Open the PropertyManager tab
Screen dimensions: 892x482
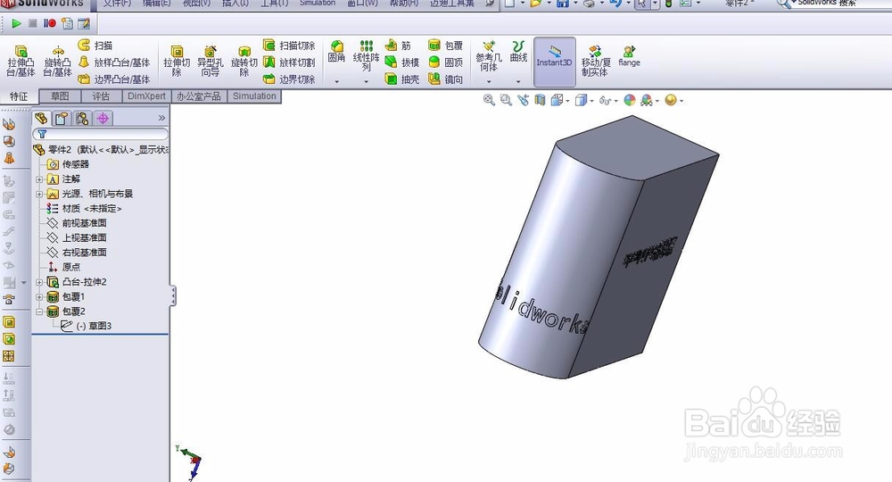click(x=62, y=119)
